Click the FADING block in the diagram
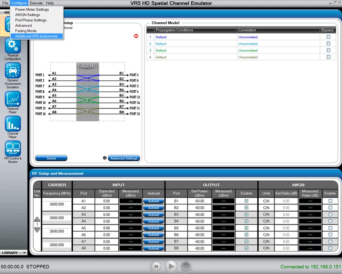Screen dimensions: 342x274 click(x=88, y=91)
